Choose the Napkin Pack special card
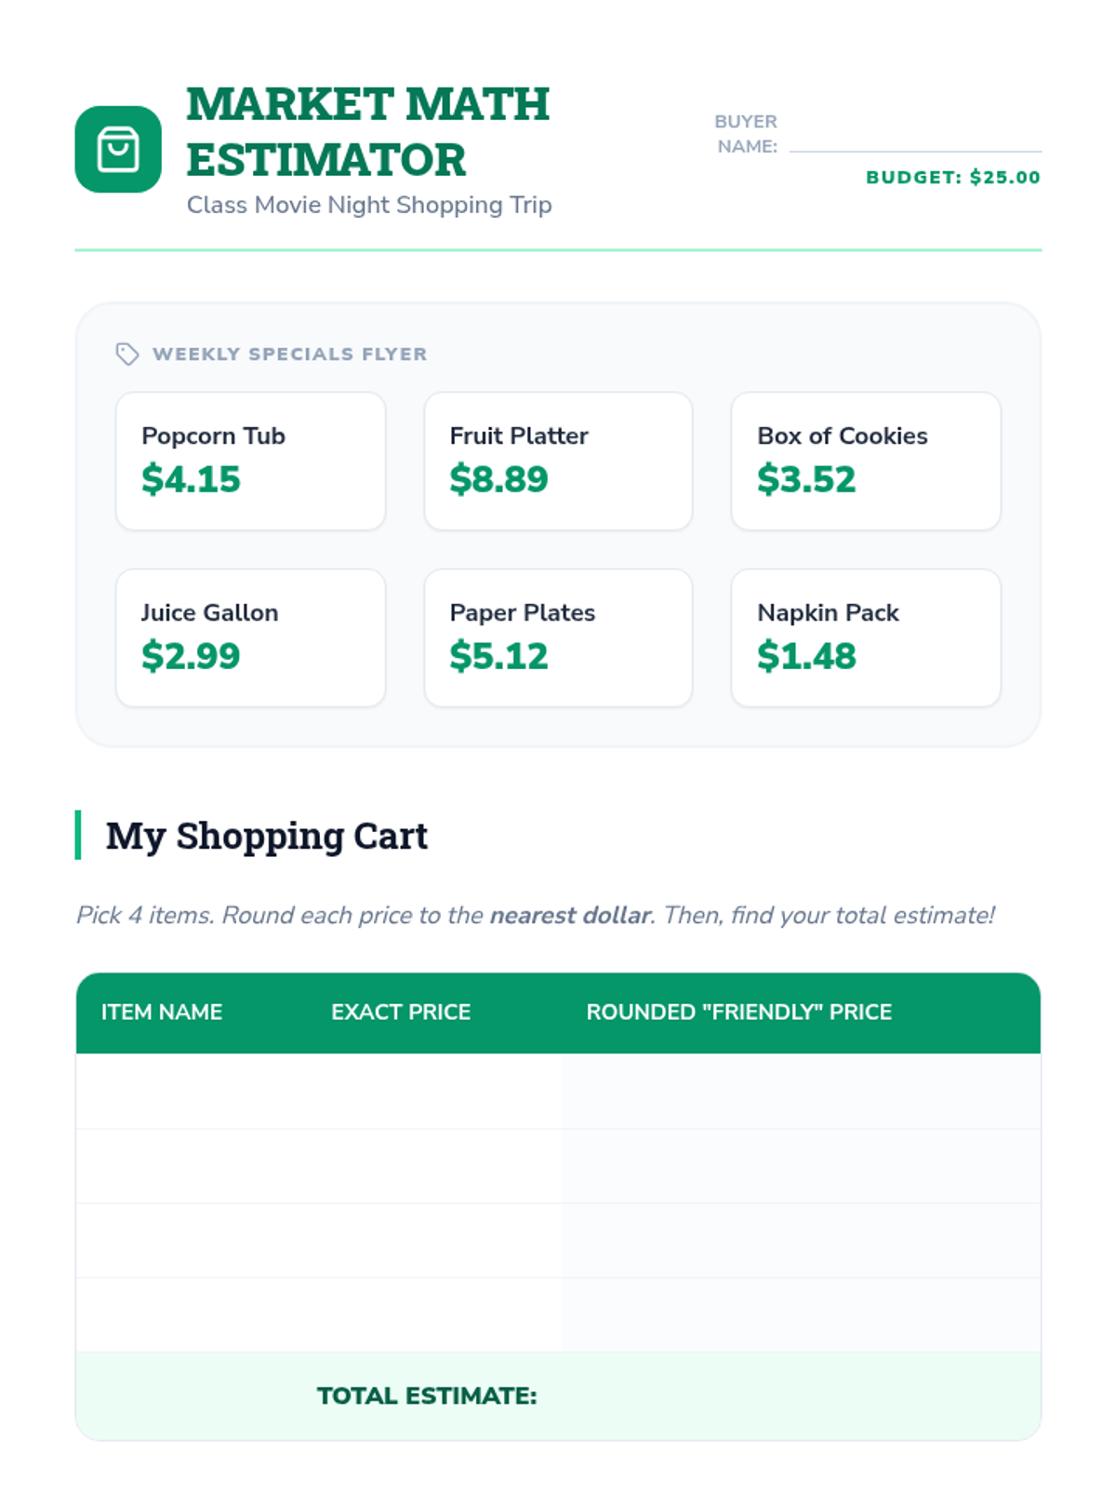The height and width of the screenshot is (1489, 1116). coord(866,637)
